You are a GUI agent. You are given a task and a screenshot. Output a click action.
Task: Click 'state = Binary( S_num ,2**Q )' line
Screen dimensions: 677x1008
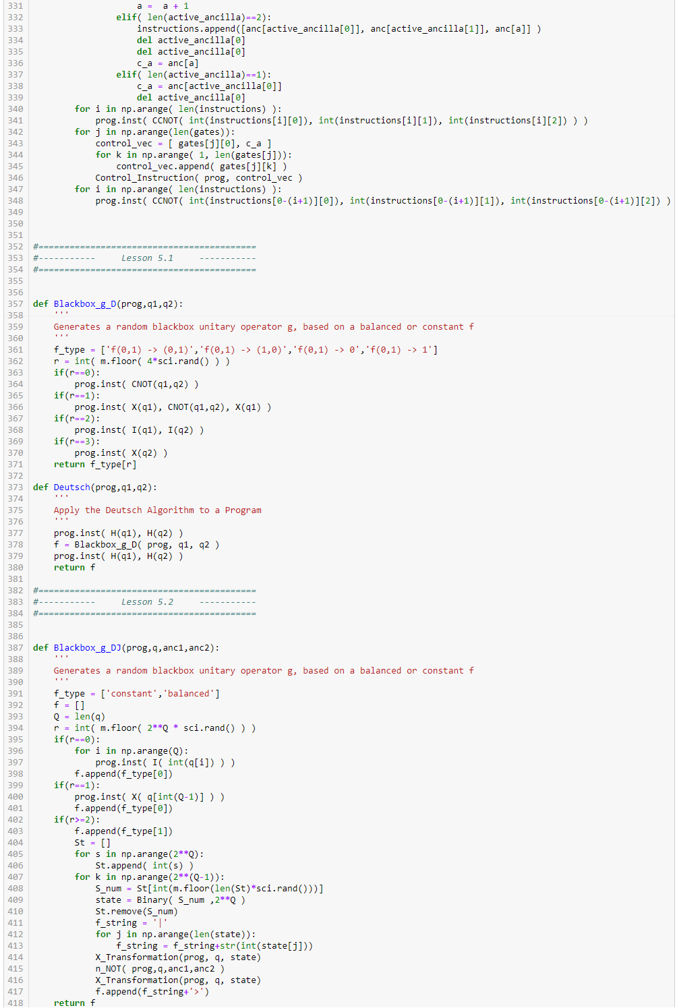[x=171, y=900]
